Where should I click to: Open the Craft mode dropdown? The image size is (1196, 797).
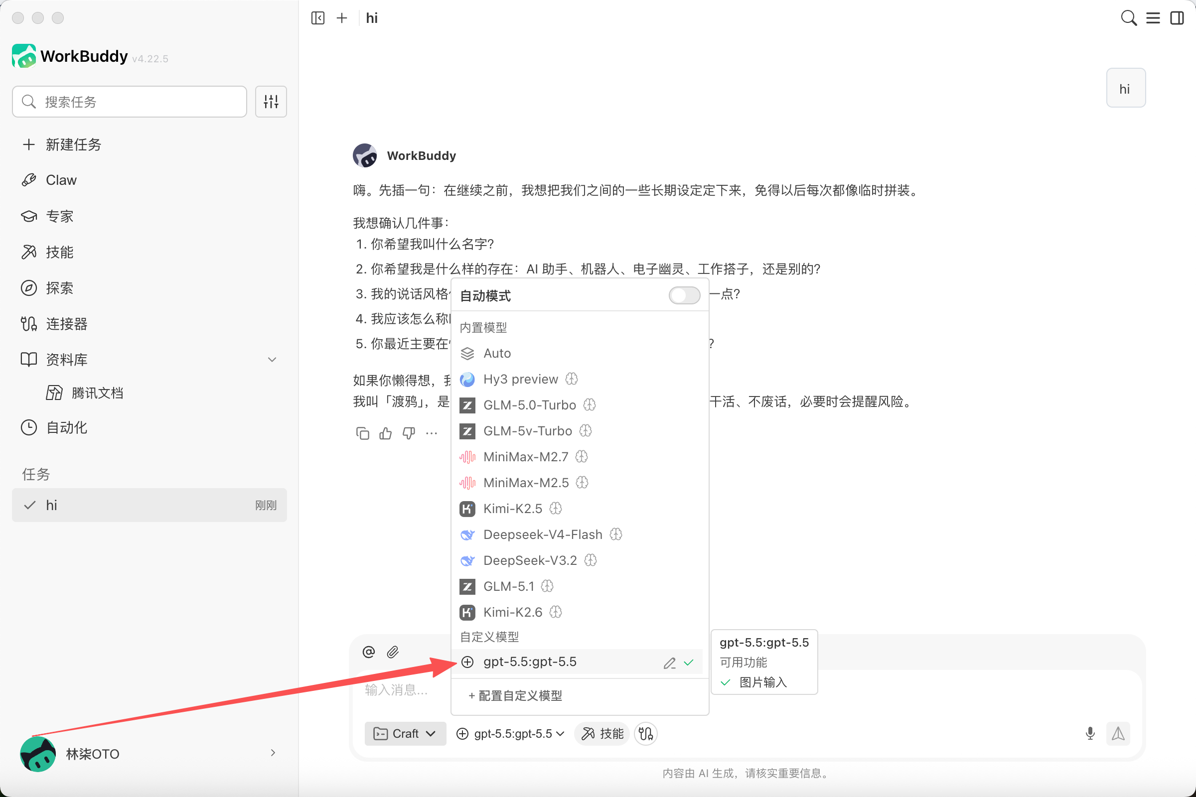click(x=405, y=733)
